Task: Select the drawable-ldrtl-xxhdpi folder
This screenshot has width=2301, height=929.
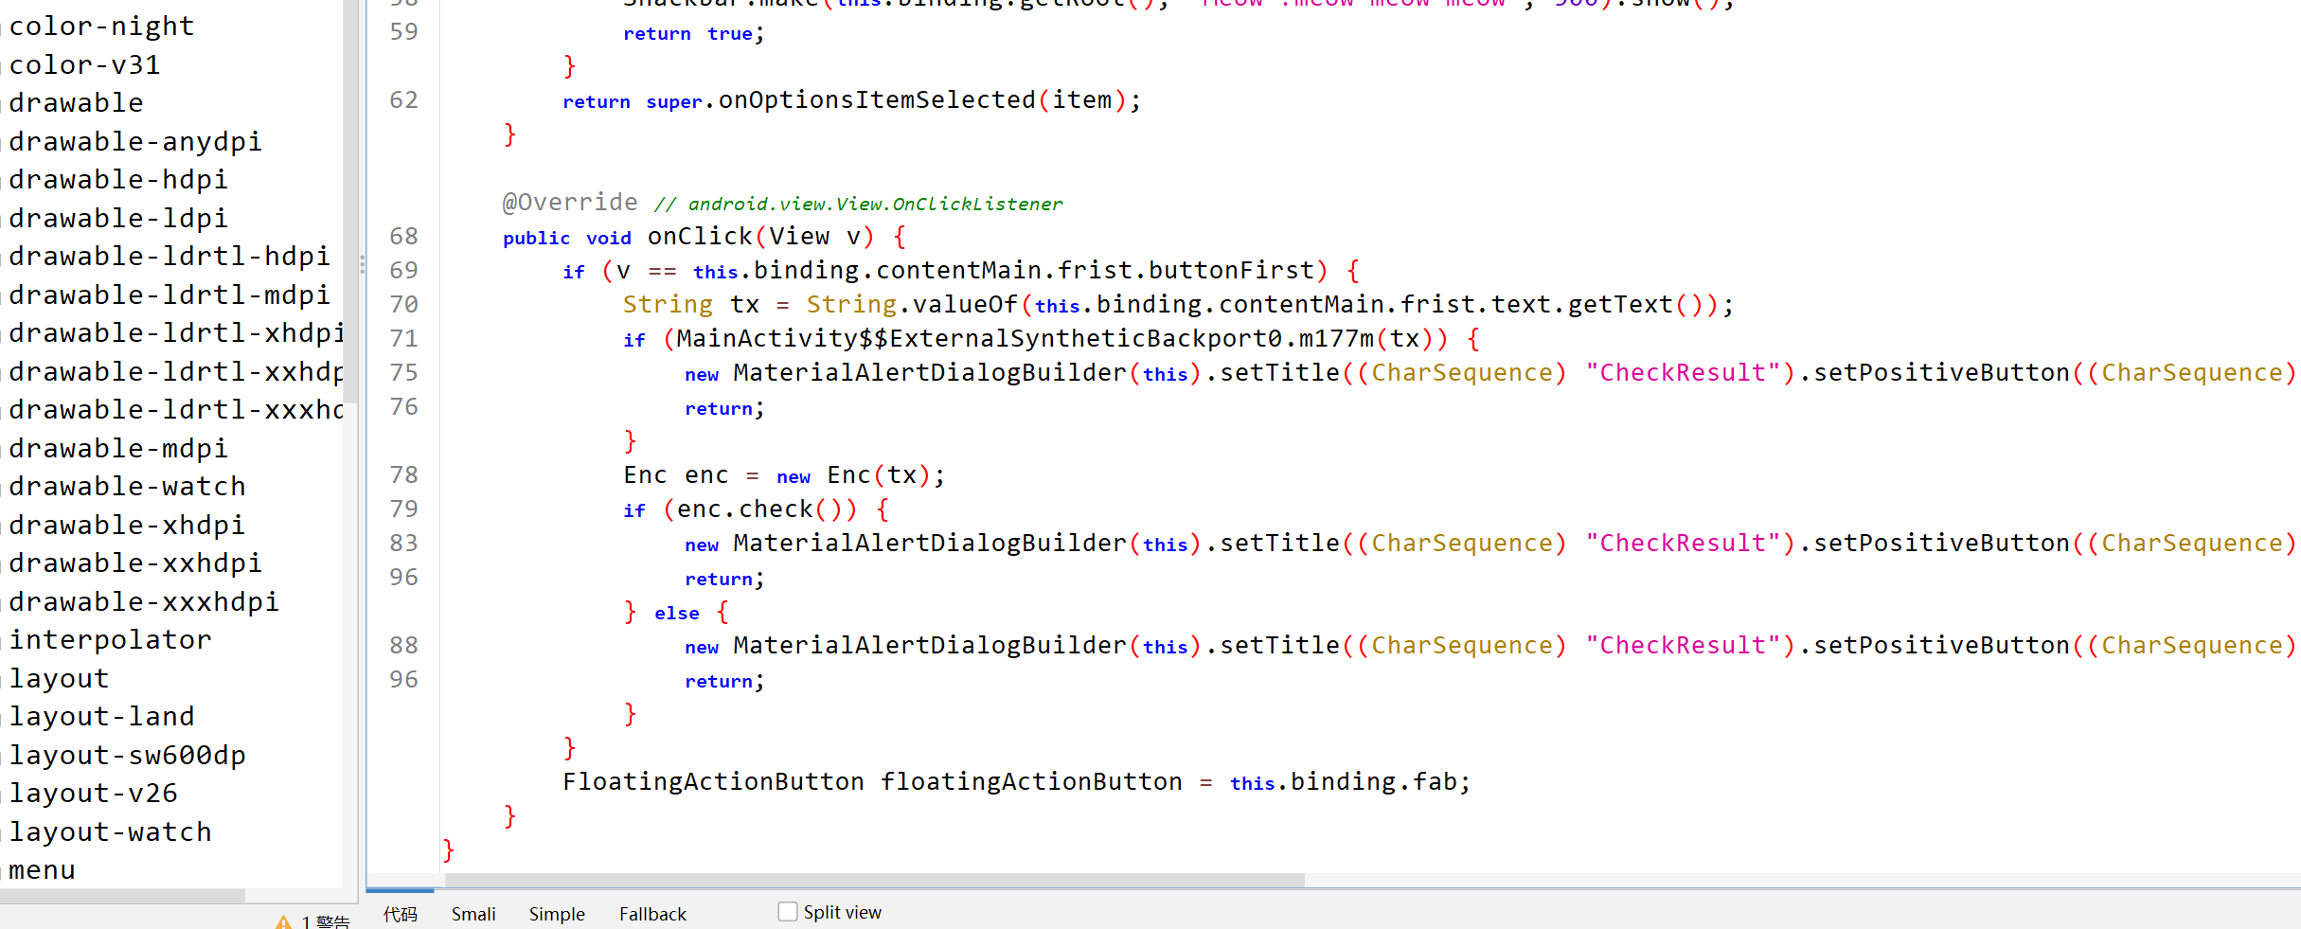Action: pyautogui.click(x=176, y=371)
